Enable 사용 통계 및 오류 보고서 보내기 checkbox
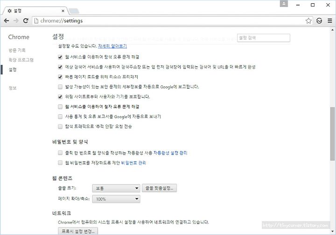Image resolution: width=336 pixels, height=235 pixels. click(x=60, y=117)
